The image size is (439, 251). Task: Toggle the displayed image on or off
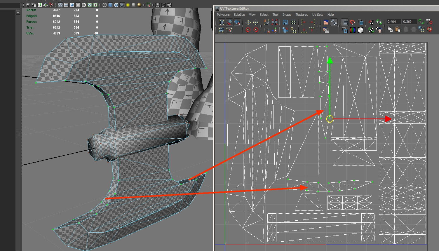(326, 22)
